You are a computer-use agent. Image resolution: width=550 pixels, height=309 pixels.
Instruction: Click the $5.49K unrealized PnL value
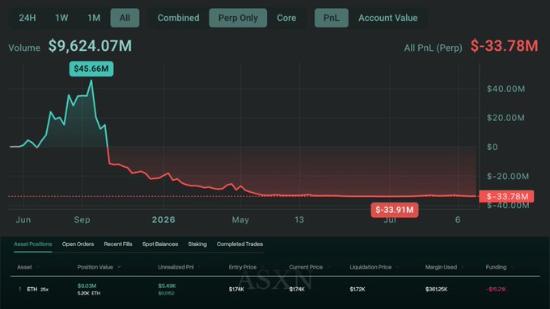pos(167,286)
